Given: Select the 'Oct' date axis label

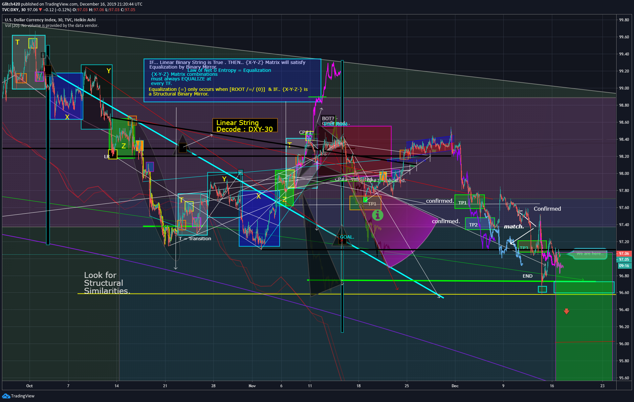Looking at the screenshot, I should 30,386.
